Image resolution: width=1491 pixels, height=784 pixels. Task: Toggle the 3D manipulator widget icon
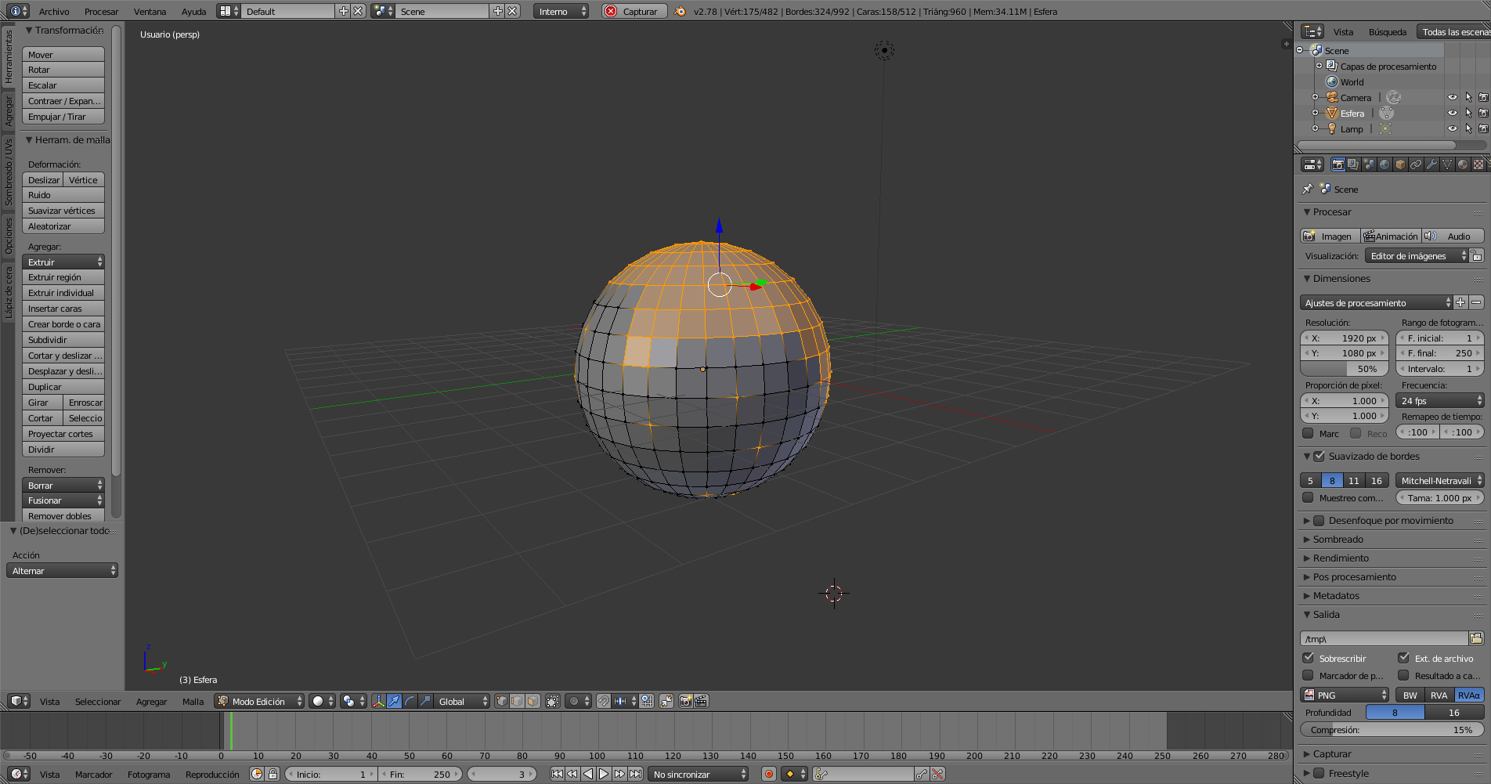pos(378,701)
